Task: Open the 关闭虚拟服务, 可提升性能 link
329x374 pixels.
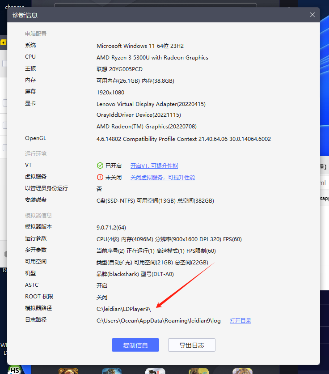Action: (x=162, y=177)
